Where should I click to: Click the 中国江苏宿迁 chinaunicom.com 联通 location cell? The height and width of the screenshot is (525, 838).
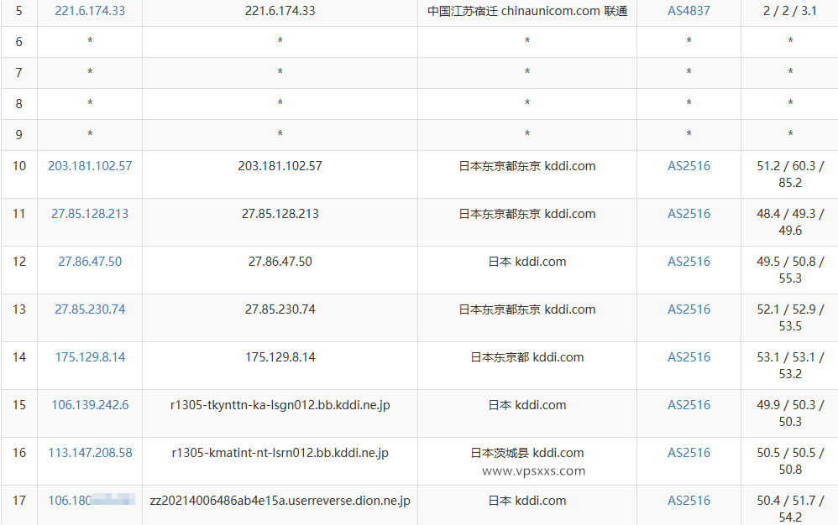[x=526, y=12]
